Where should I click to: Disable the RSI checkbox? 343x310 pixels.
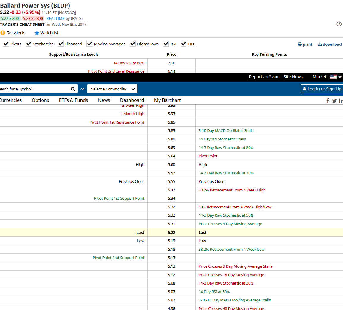(x=166, y=44)
